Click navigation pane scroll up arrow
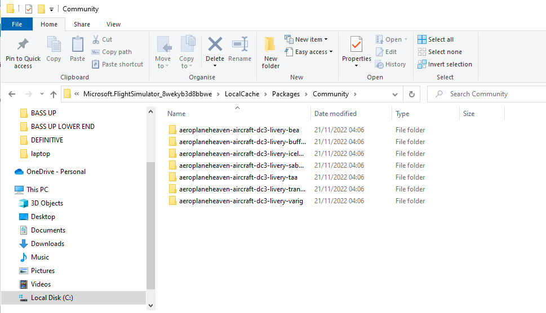Viewport: 546px width, 313px height. tap(150, 111)
